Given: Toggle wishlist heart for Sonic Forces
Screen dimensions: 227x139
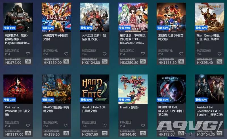Looking at the screenshot, I should [181, 54].
